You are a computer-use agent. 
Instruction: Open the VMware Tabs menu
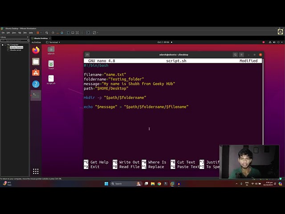click(x=25, y=33)
